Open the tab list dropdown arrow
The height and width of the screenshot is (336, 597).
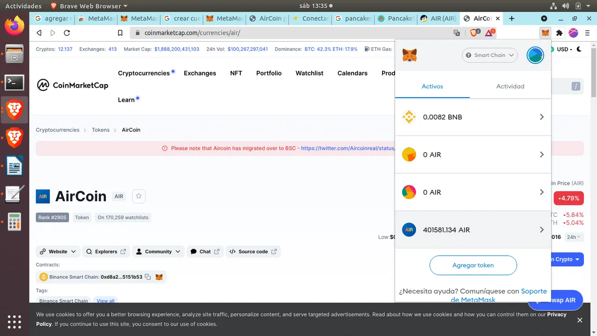coord(544,19)
